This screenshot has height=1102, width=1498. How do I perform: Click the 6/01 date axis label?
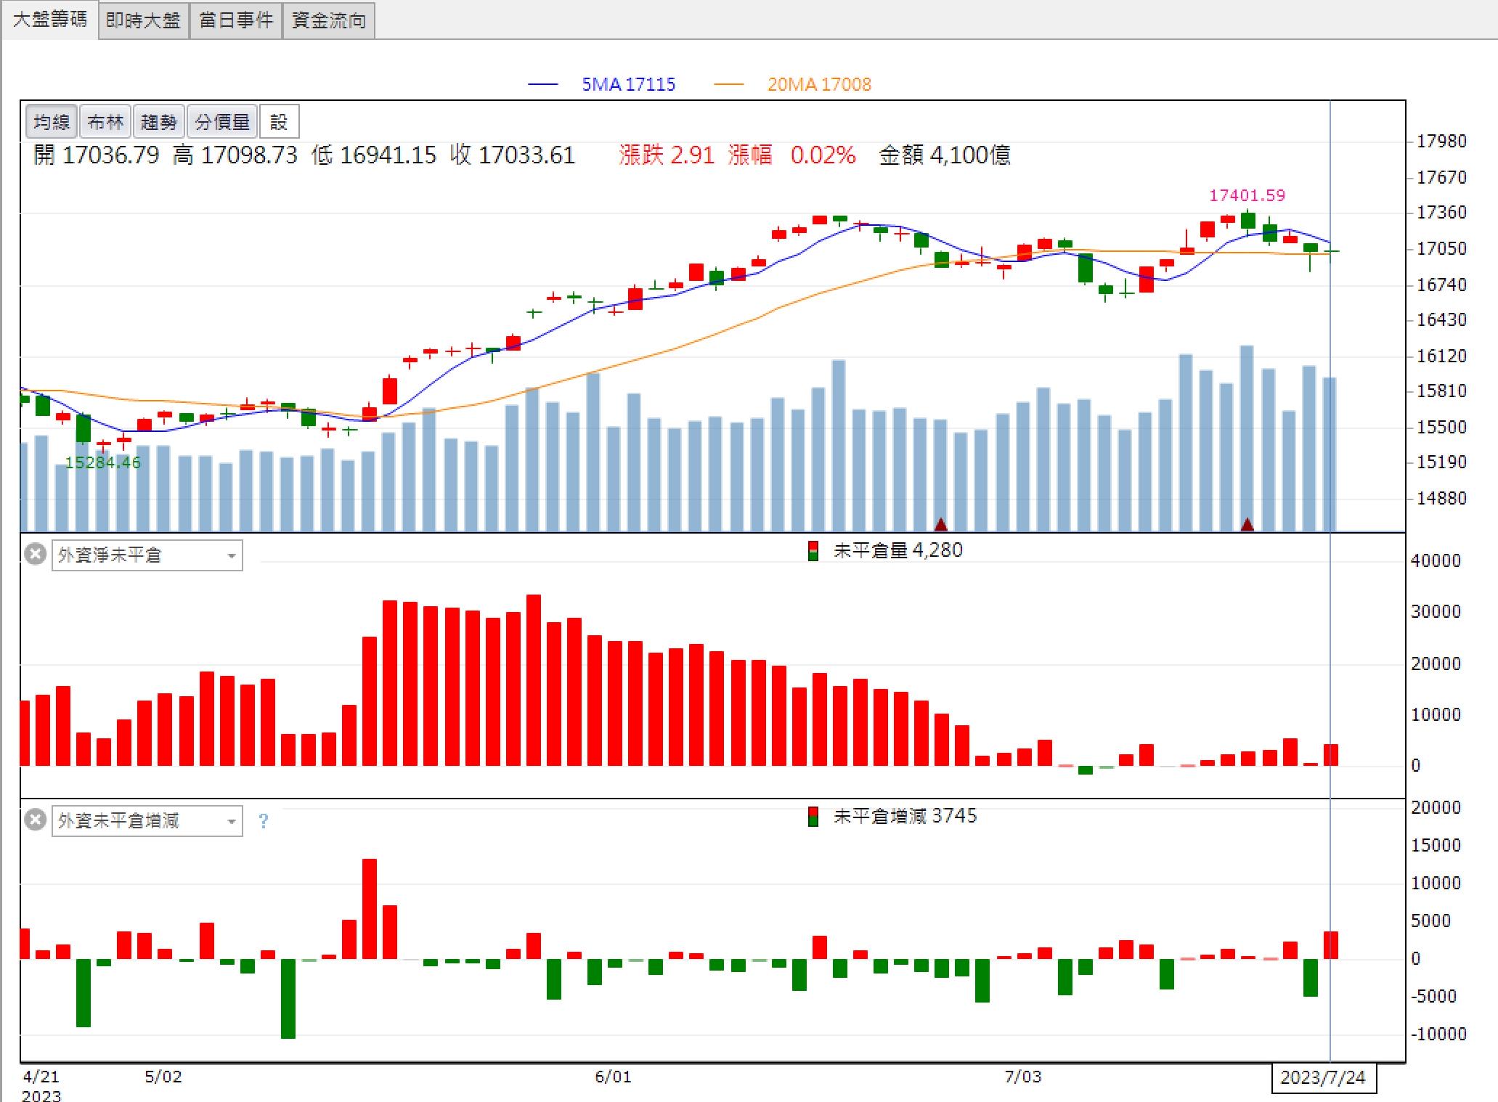pyautogui.click(x=614, y=1076)
